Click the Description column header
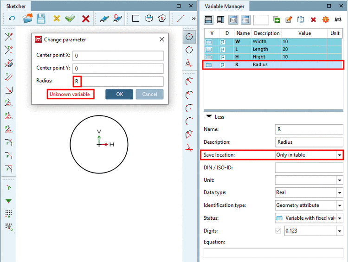Viewport: 348px width, 262px height. coord(266,33)
